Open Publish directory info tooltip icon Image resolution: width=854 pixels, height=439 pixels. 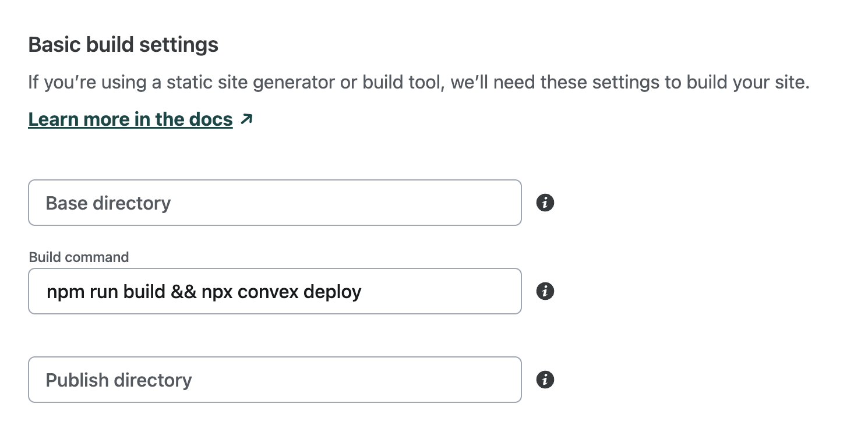tap(545, 380)
